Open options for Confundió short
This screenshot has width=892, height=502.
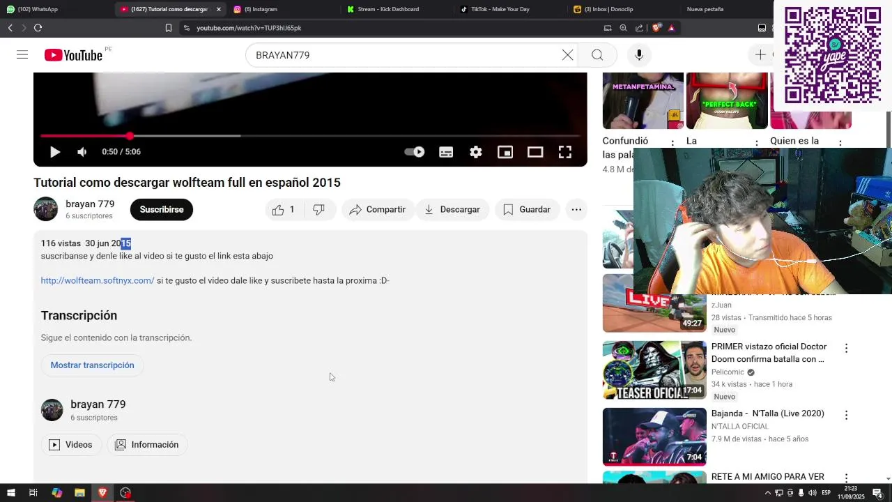[x=672, y=142]
